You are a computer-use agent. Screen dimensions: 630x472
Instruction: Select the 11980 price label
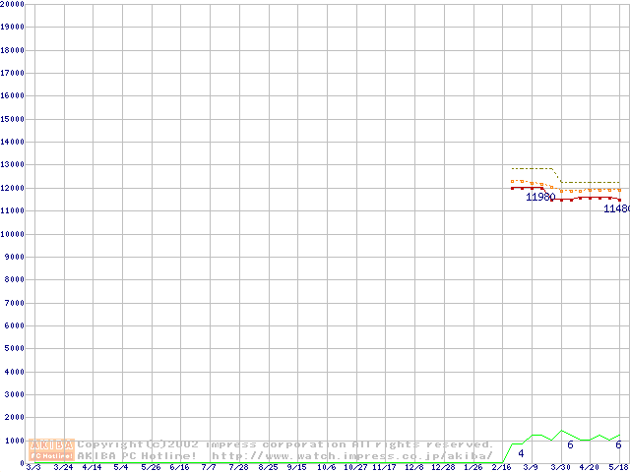[539, 198]
